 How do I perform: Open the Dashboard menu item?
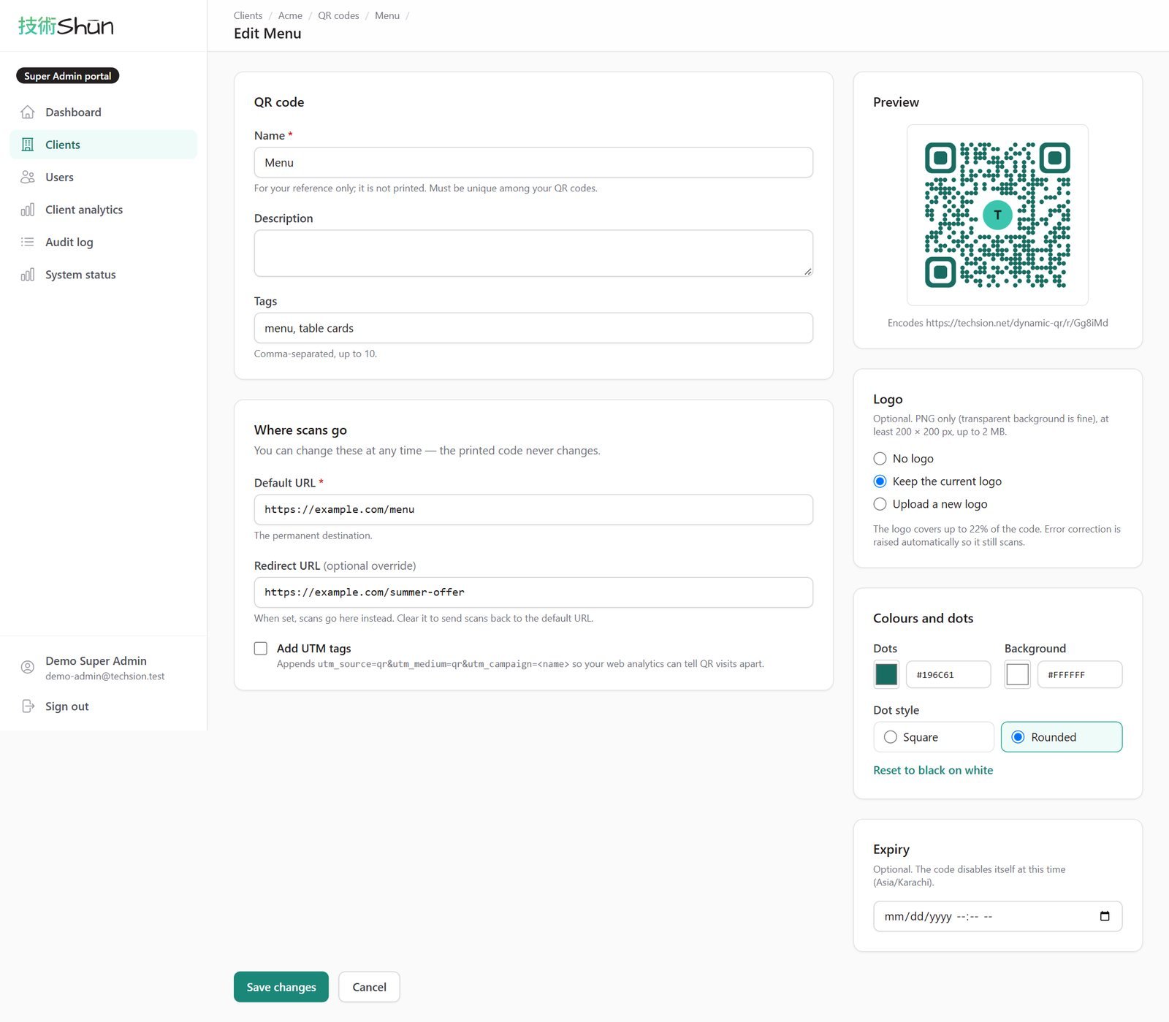click(104, 112)
